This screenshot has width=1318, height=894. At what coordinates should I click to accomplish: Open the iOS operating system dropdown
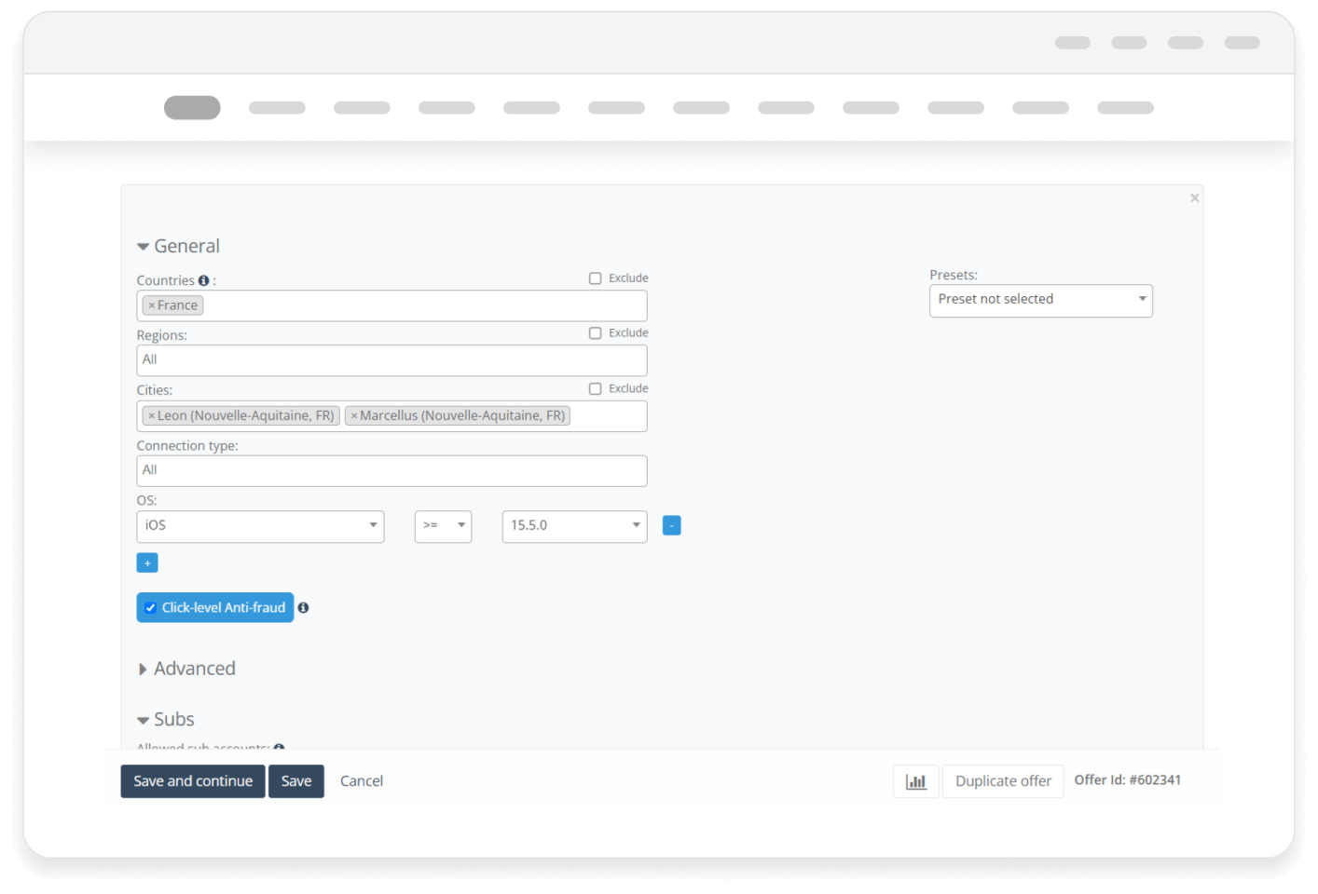260,526
